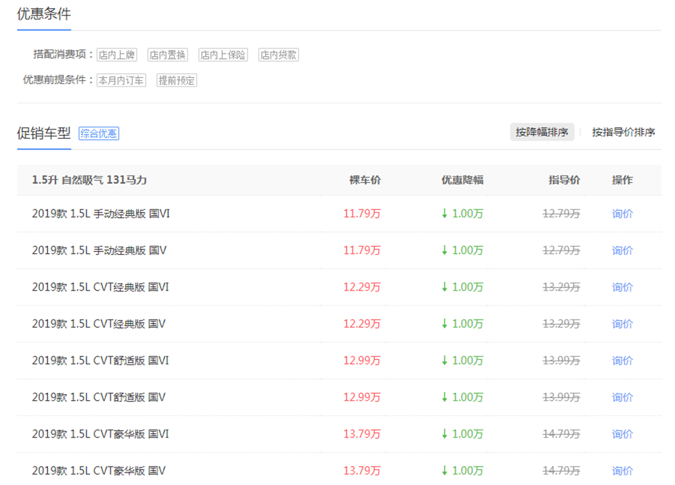The height and width of the screenshot is (485, 675).
Task: Click 询价 for CVT舒适版 国VI
Action: (x=622, y=361)
